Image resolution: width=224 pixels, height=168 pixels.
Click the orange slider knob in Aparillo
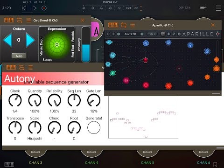pyautogui.click(x=217, y=59)
